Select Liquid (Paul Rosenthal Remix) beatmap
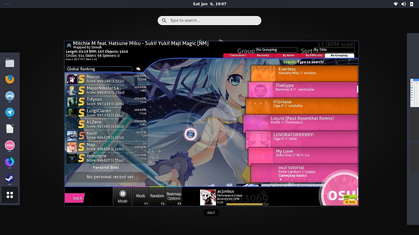This screenshot has height=235, width=419. point(301,123)
